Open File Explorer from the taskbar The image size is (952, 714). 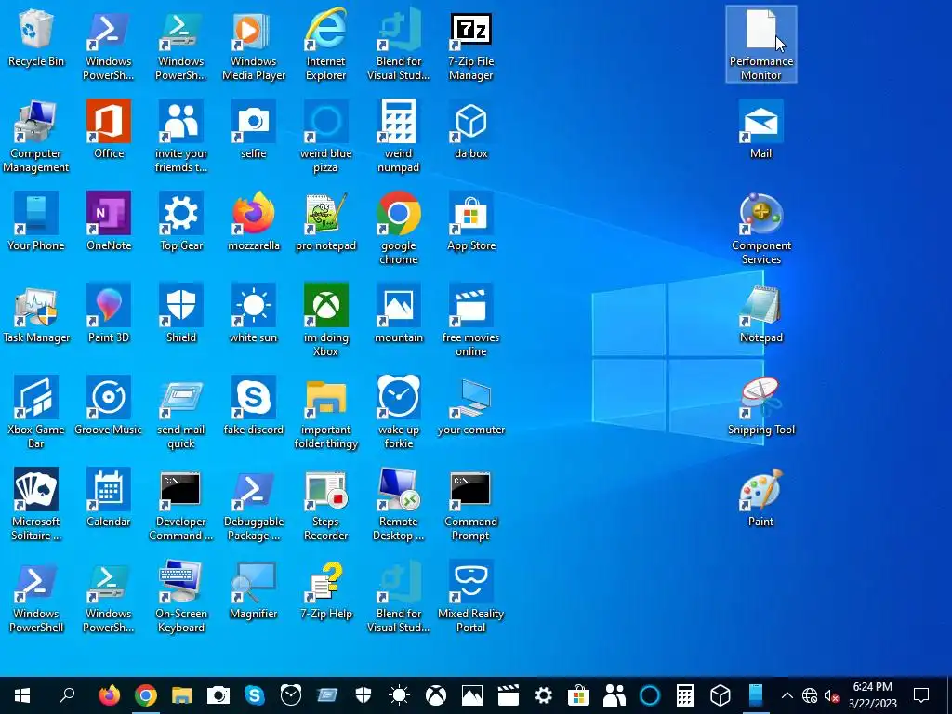click(182, 695)
